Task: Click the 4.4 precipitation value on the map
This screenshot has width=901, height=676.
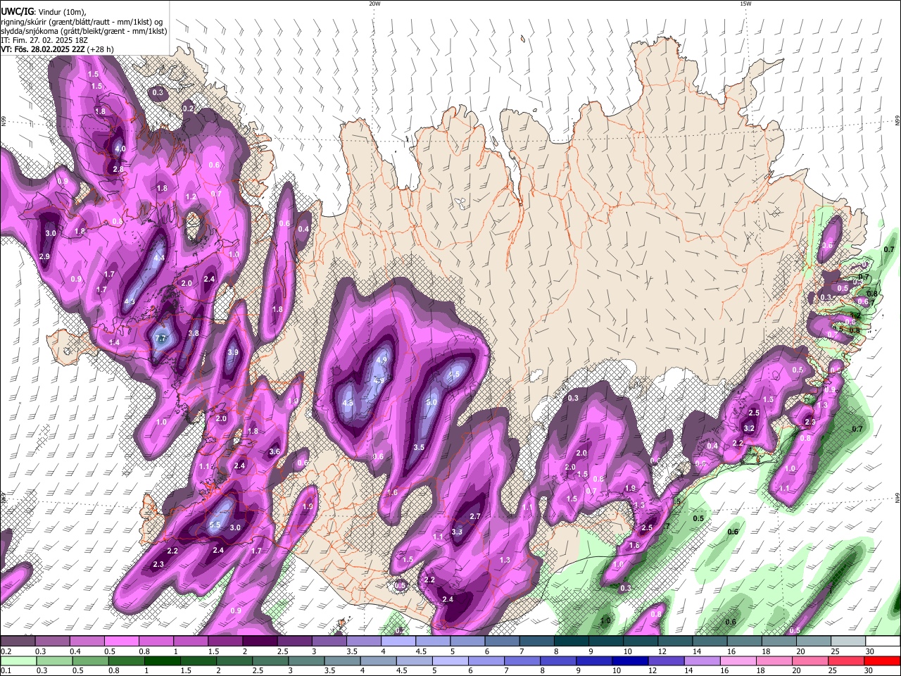Action: [x=159, y=258]
